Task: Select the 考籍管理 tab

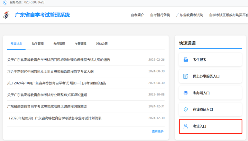Action: (81, 44)
